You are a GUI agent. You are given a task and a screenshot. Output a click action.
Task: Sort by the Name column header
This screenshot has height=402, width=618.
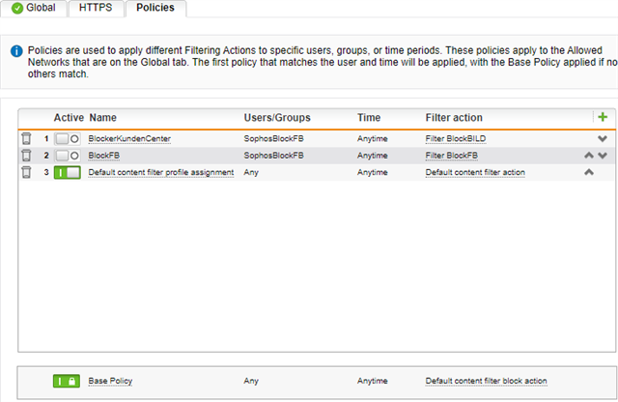102,117
